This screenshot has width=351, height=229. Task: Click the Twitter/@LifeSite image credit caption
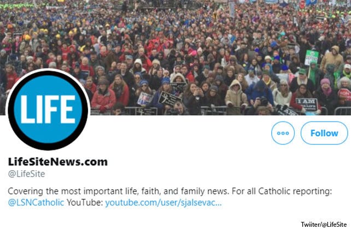(x=324, y=224)
